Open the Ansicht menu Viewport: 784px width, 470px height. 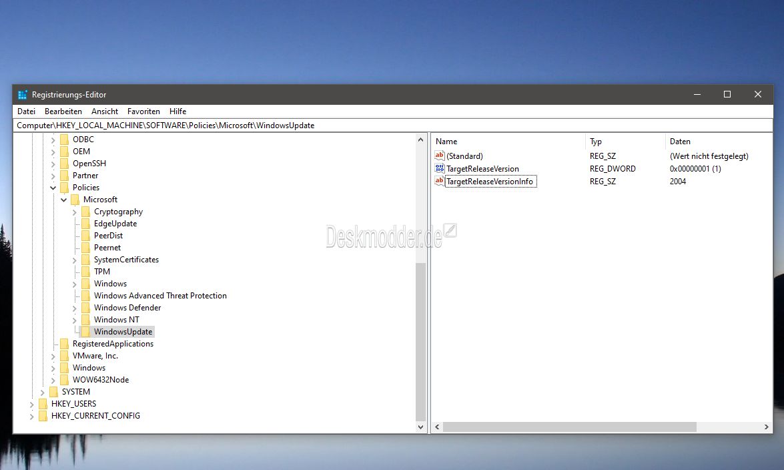click(105, 111)
